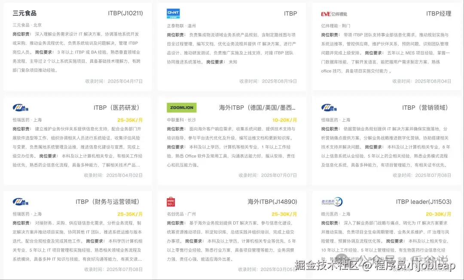Viewport: 464px width, 280px height.
Task: Click the MINISO red logo
Action: tap(171, 202)
